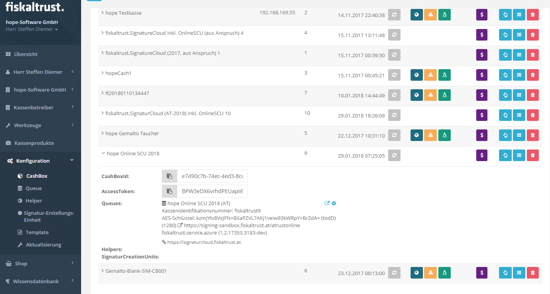
Task: Click the purple dollar icon for hope Testkasse
Action: click(x=482, y=15)
